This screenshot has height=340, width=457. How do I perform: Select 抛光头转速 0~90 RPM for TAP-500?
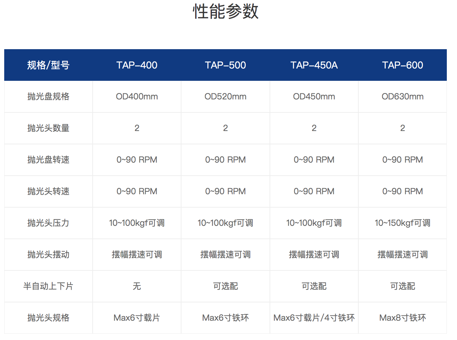point(225,191)
